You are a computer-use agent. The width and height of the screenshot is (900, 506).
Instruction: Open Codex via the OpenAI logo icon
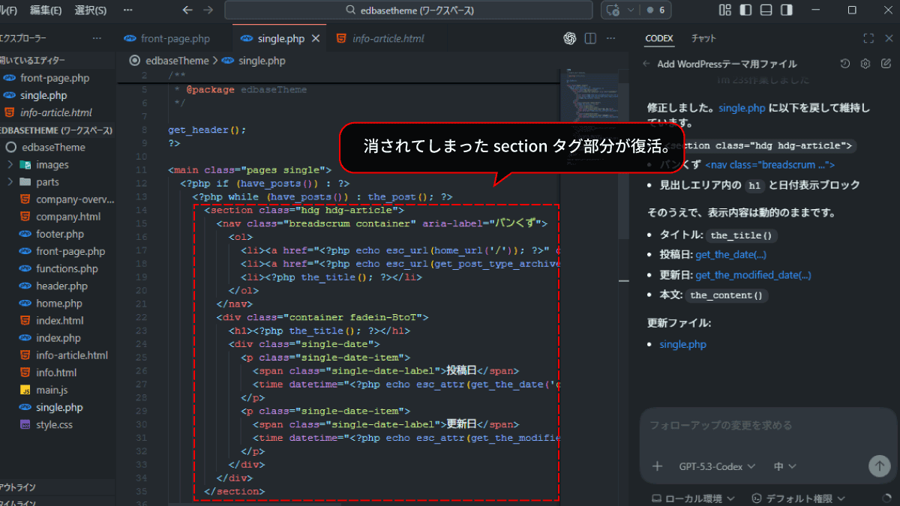click(569, 38)
